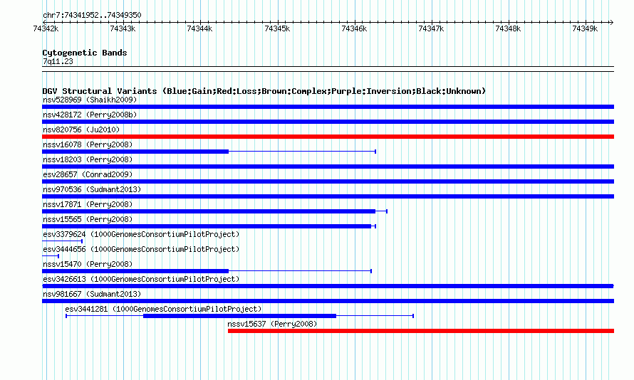Click the nsv528969 (Shaikh2009) variant label
The height and width of the screenshot is (380, 634).
coord(90,100)
